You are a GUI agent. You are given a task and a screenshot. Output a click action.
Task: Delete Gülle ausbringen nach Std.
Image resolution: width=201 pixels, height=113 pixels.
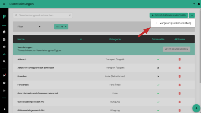(x=179, y=110)
